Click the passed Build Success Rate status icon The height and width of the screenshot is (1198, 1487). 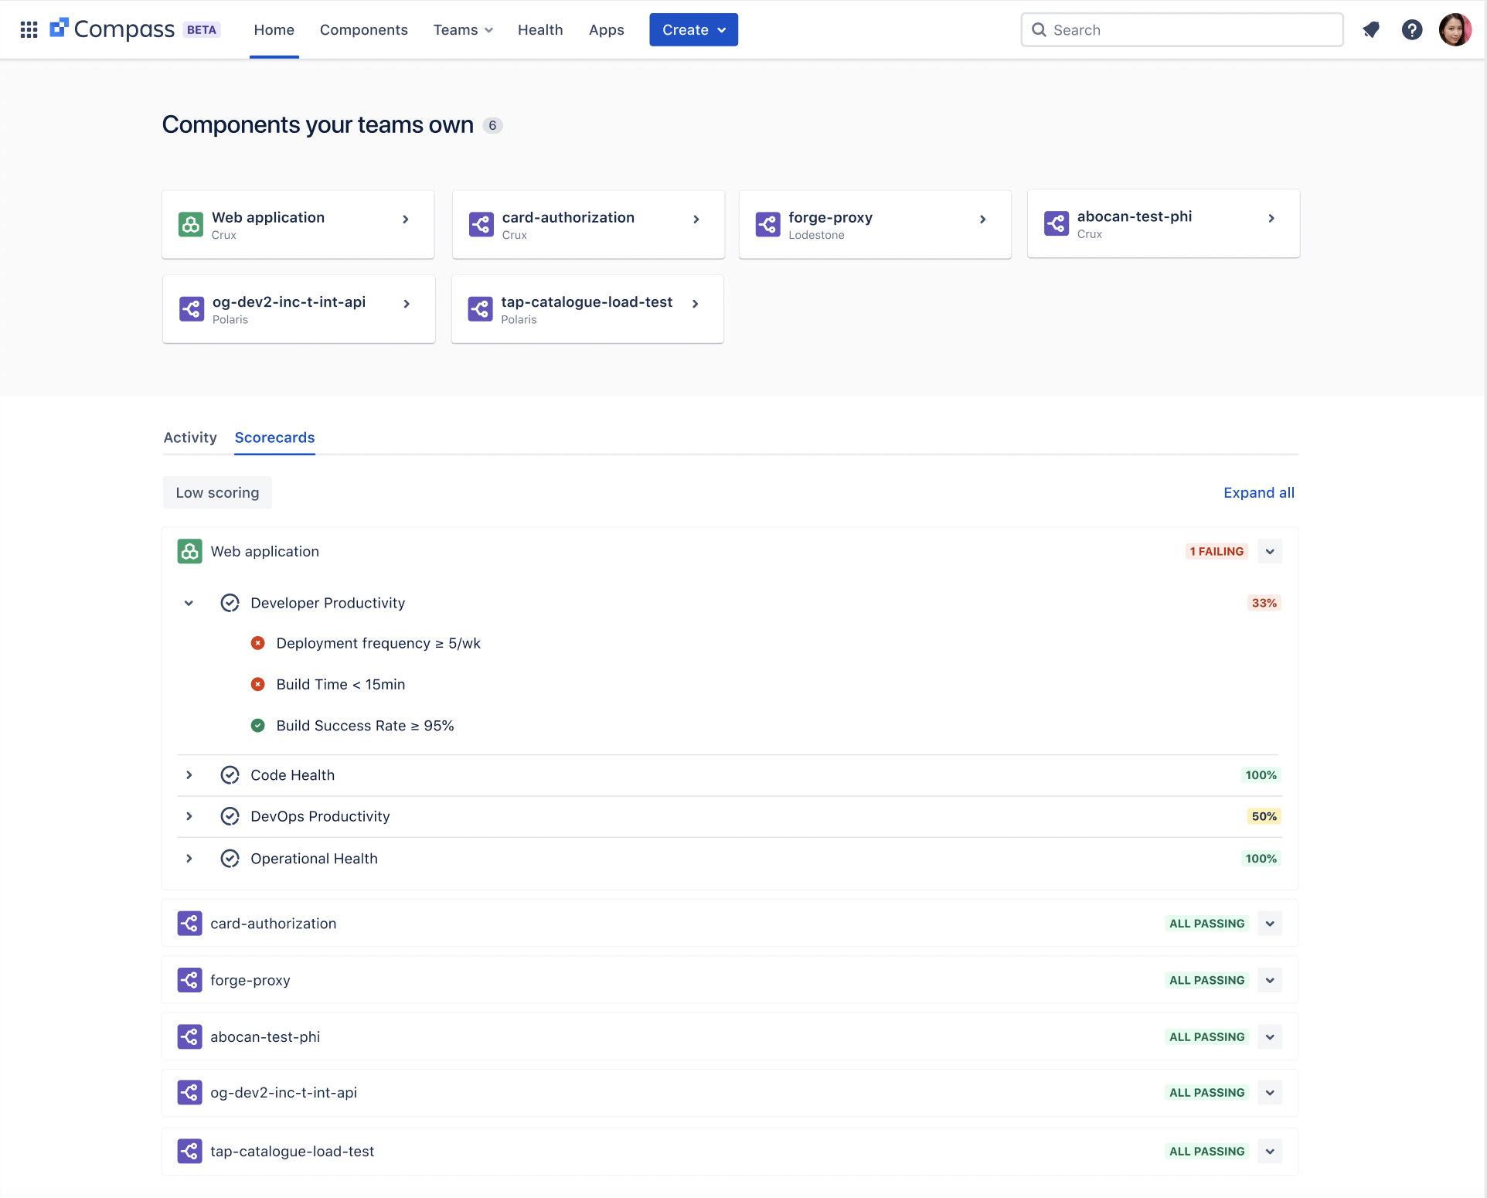[x=258, y=725]
